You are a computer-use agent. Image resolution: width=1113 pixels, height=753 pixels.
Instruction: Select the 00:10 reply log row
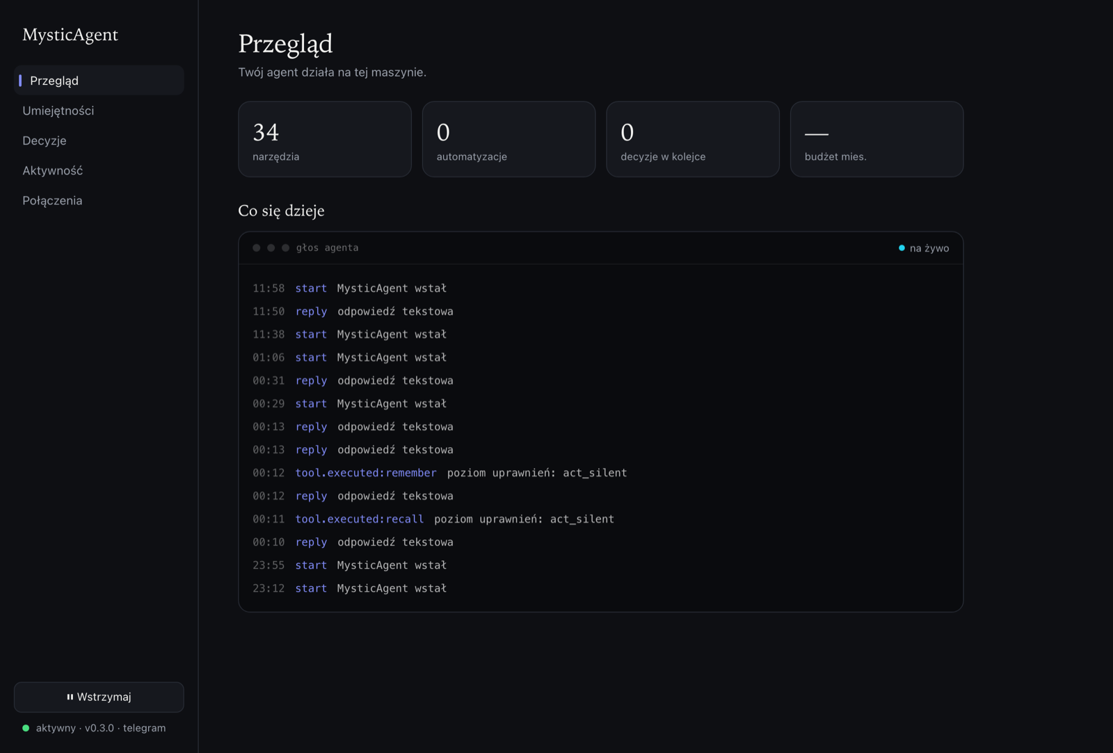click(600, 542)
